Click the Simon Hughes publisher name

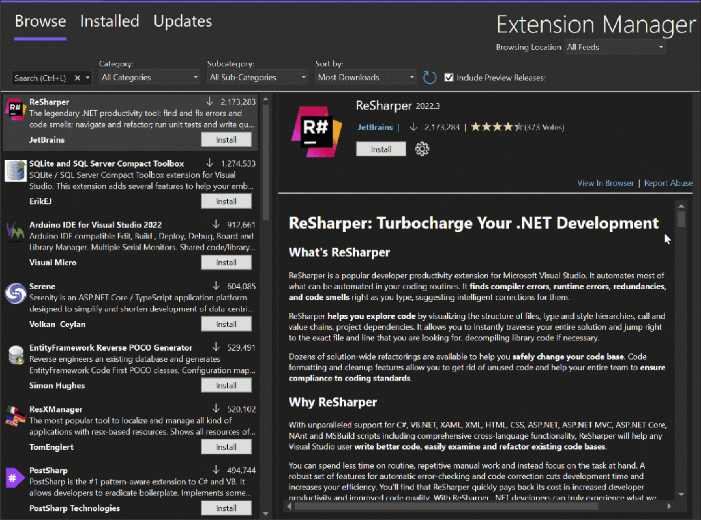click(x=56, y=386)
